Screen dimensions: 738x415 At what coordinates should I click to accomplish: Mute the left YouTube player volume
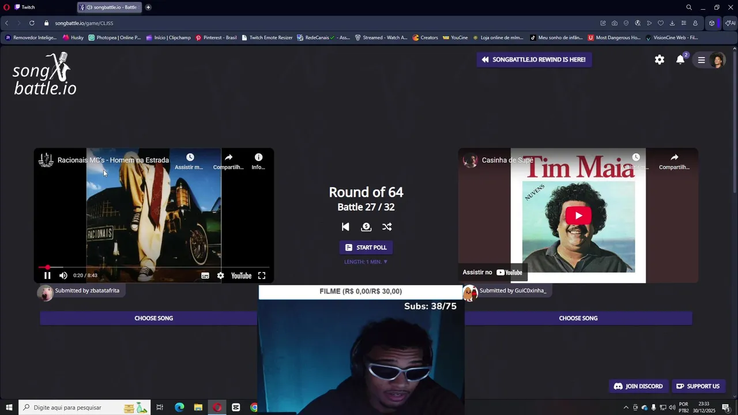pyautogui.click(x=63, y=276)
